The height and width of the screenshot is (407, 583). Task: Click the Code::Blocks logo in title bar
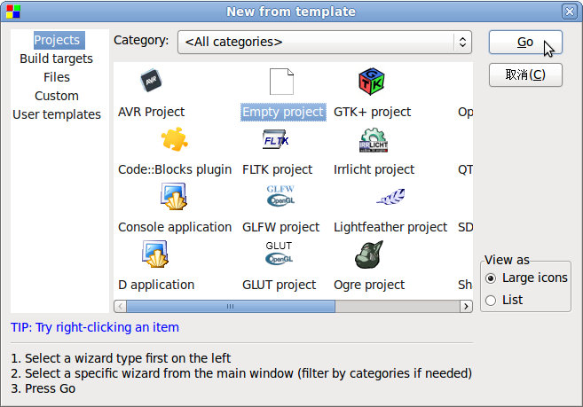[13, 12]
